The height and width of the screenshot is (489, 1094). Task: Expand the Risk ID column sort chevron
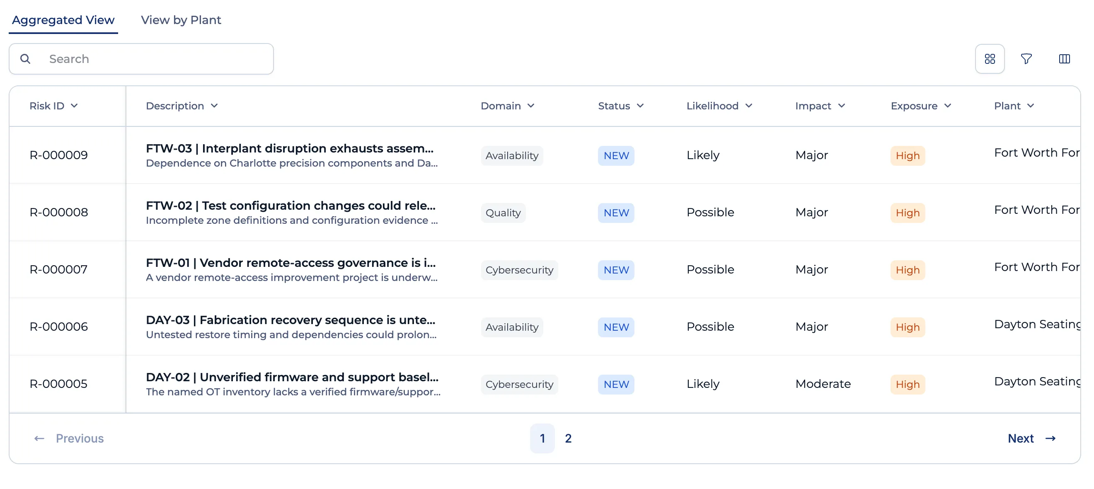click(74, 105)
